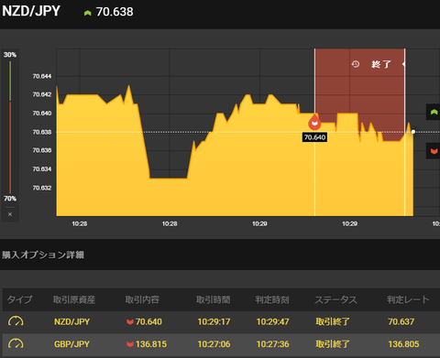Click the ステータス column header
This screenshot has height=358, width=440.
click(x=335, y=299)
